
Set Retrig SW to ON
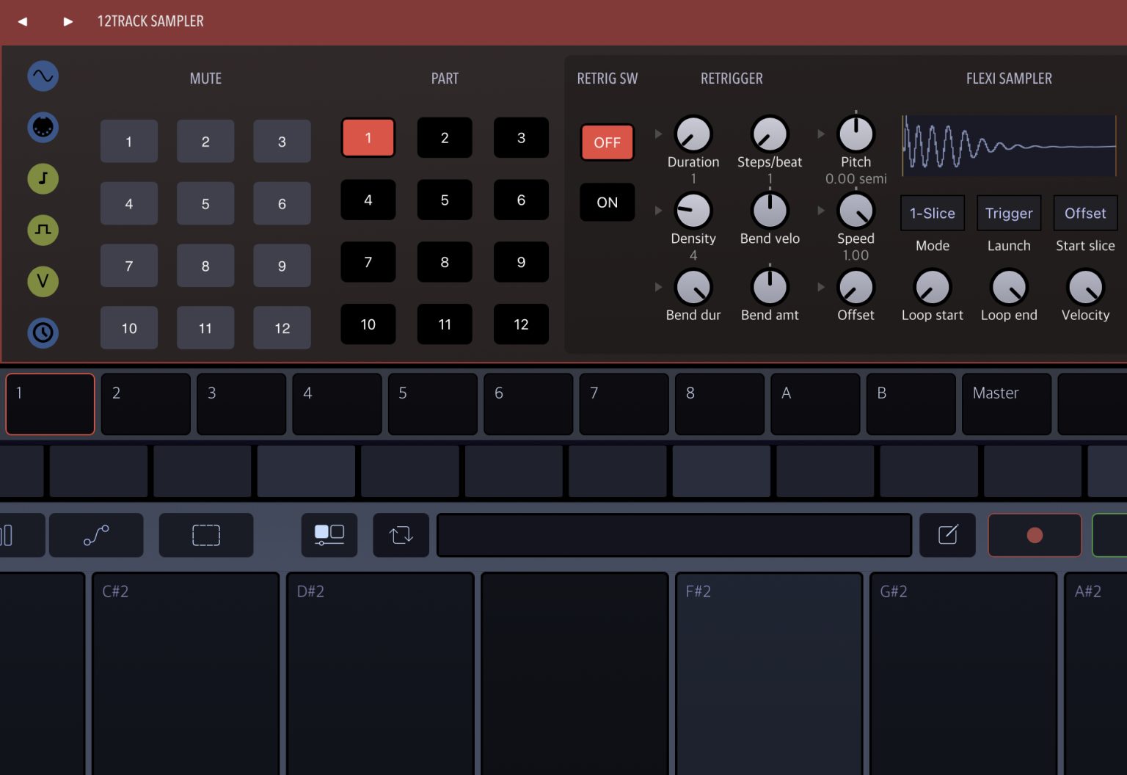coord(608,203)
